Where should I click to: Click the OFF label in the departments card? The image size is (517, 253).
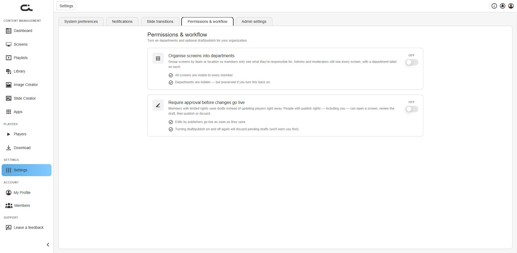click(411, 55)
